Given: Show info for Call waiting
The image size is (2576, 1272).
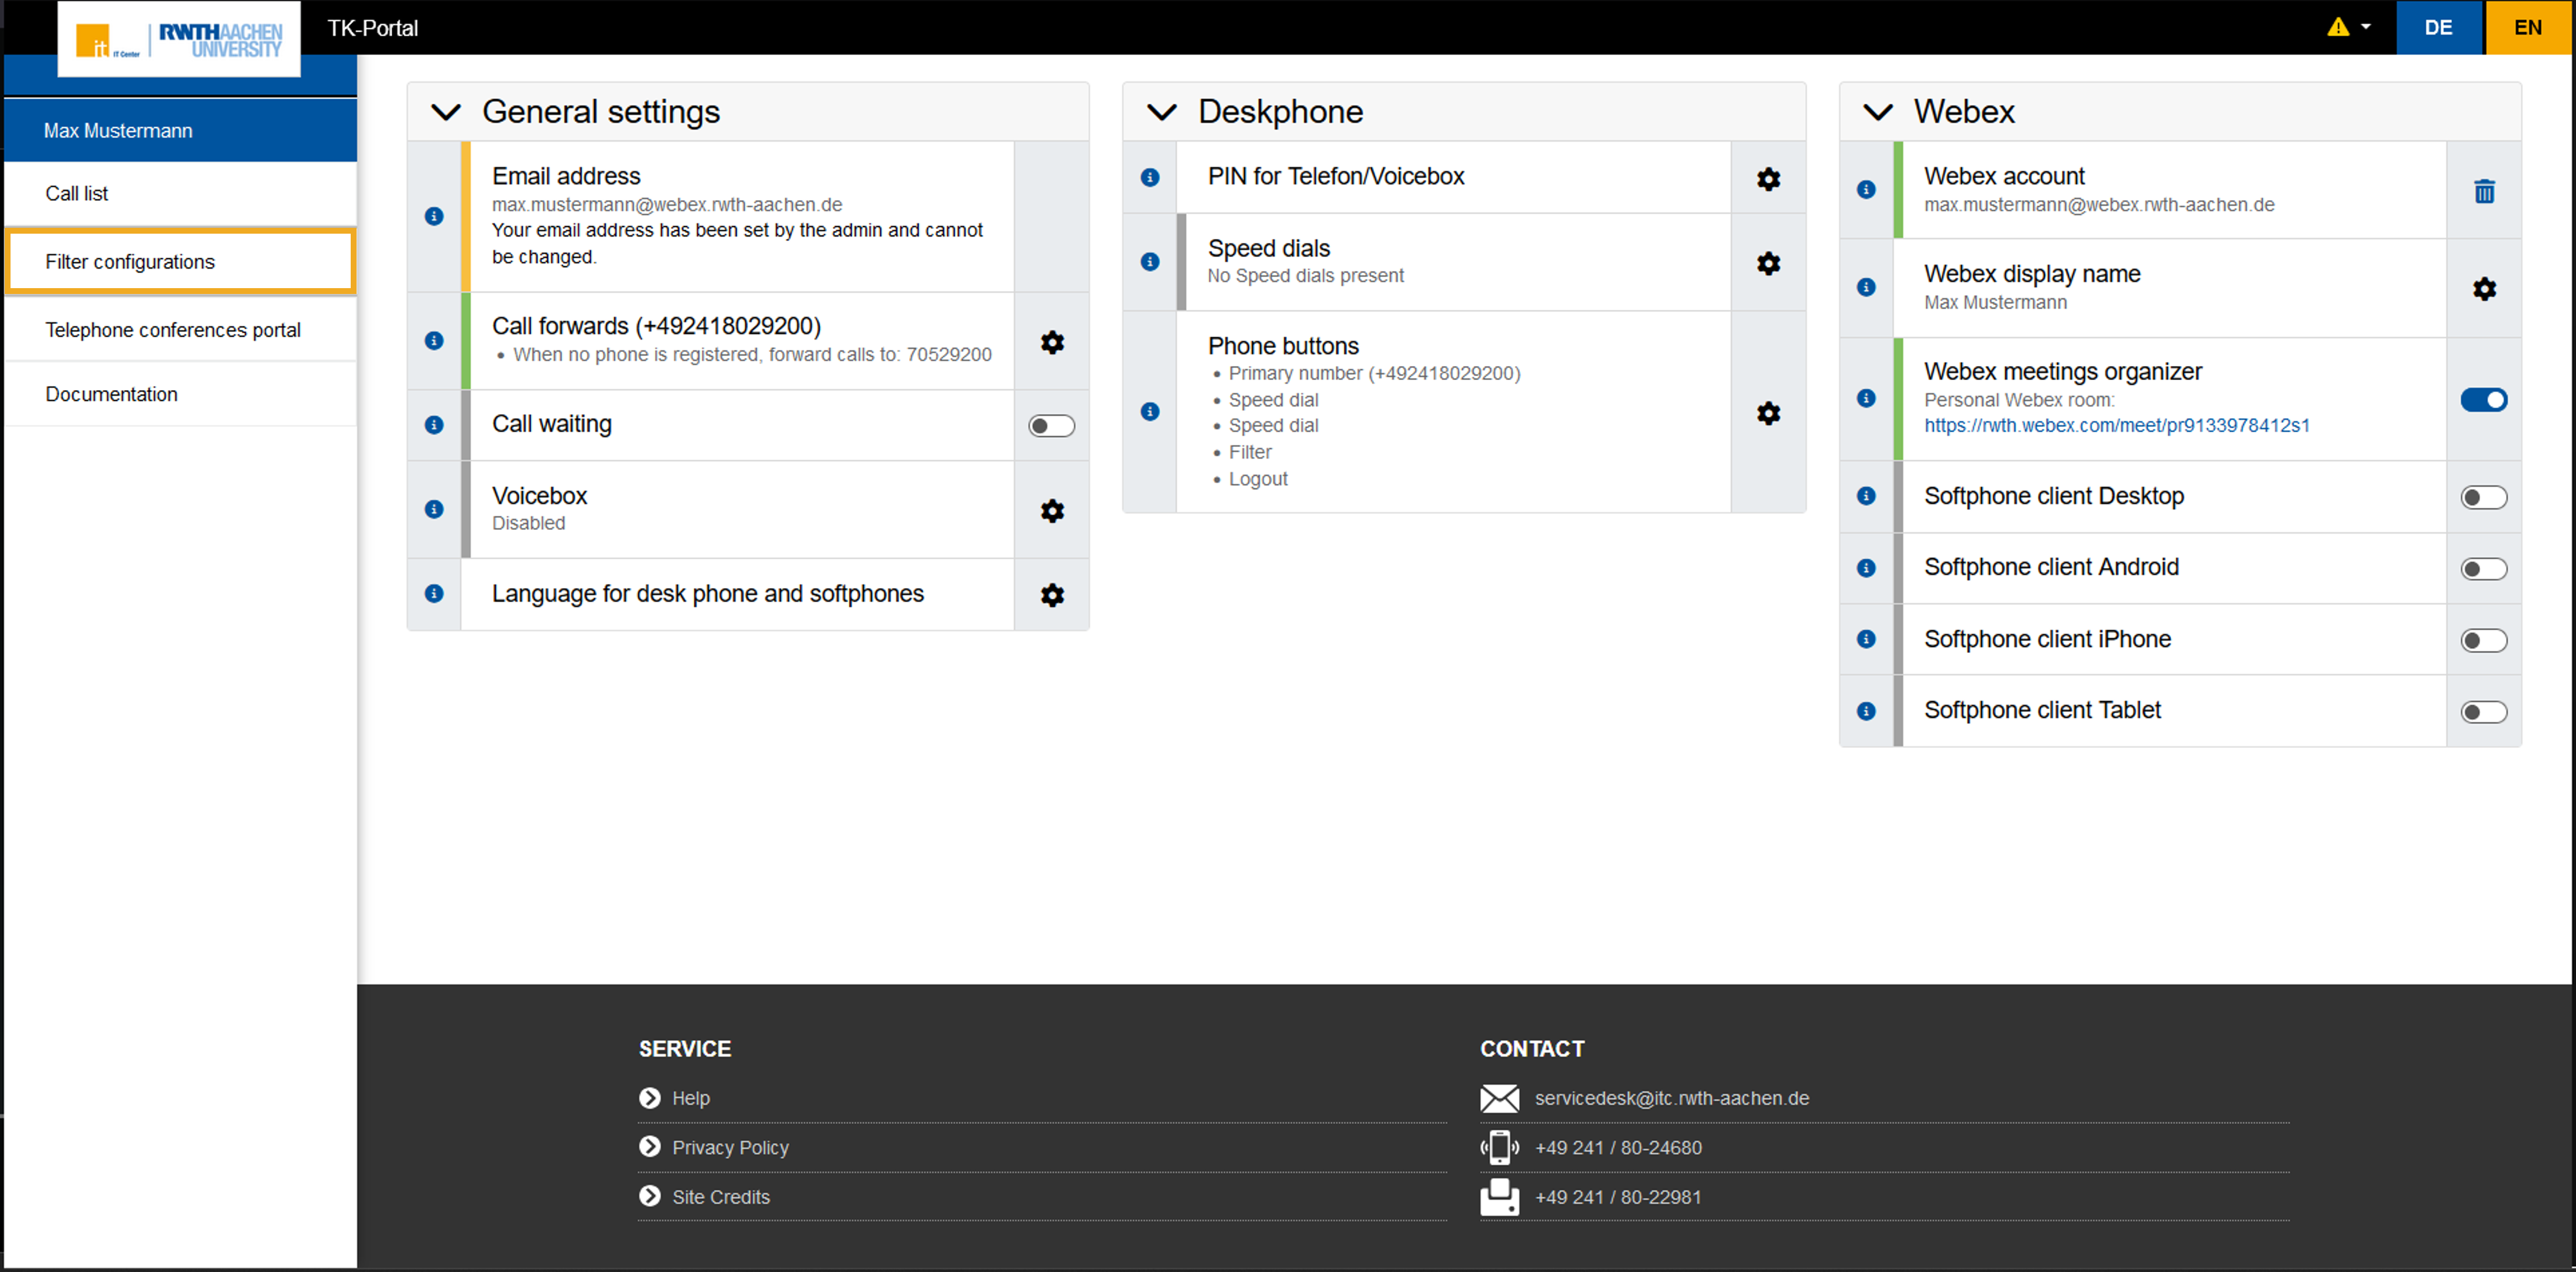Looking at the screenshot, I should pos(434,425).
